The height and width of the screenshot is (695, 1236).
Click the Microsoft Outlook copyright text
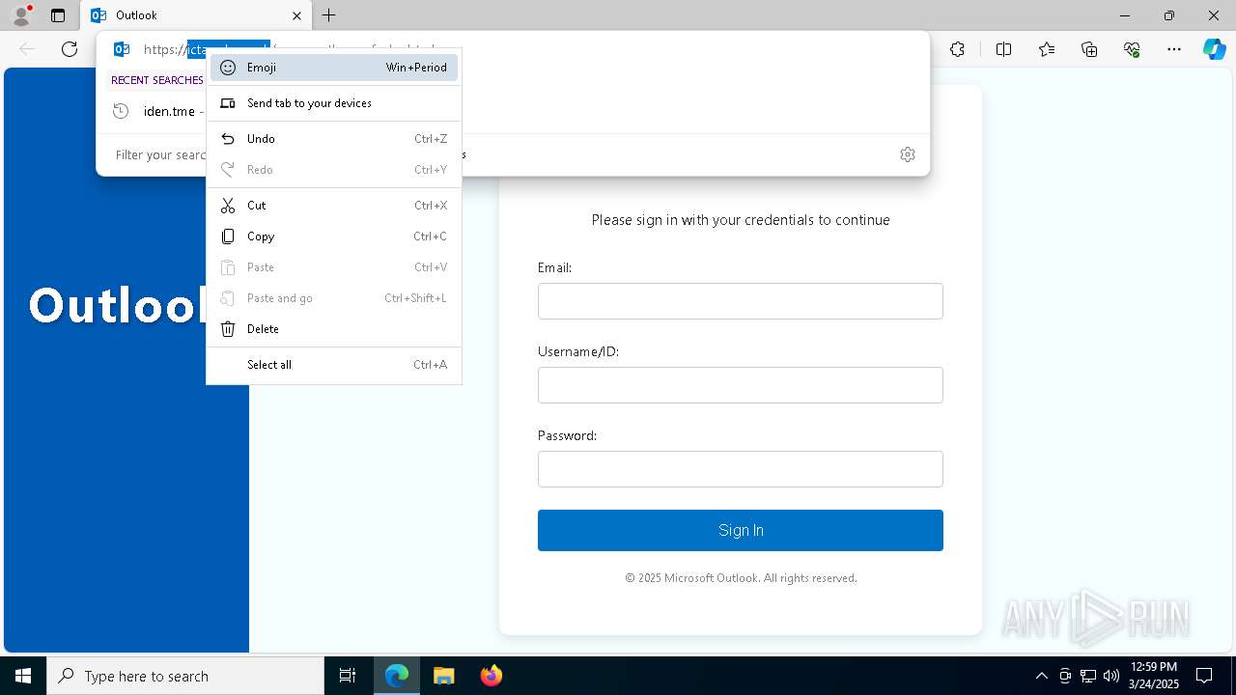741,578
